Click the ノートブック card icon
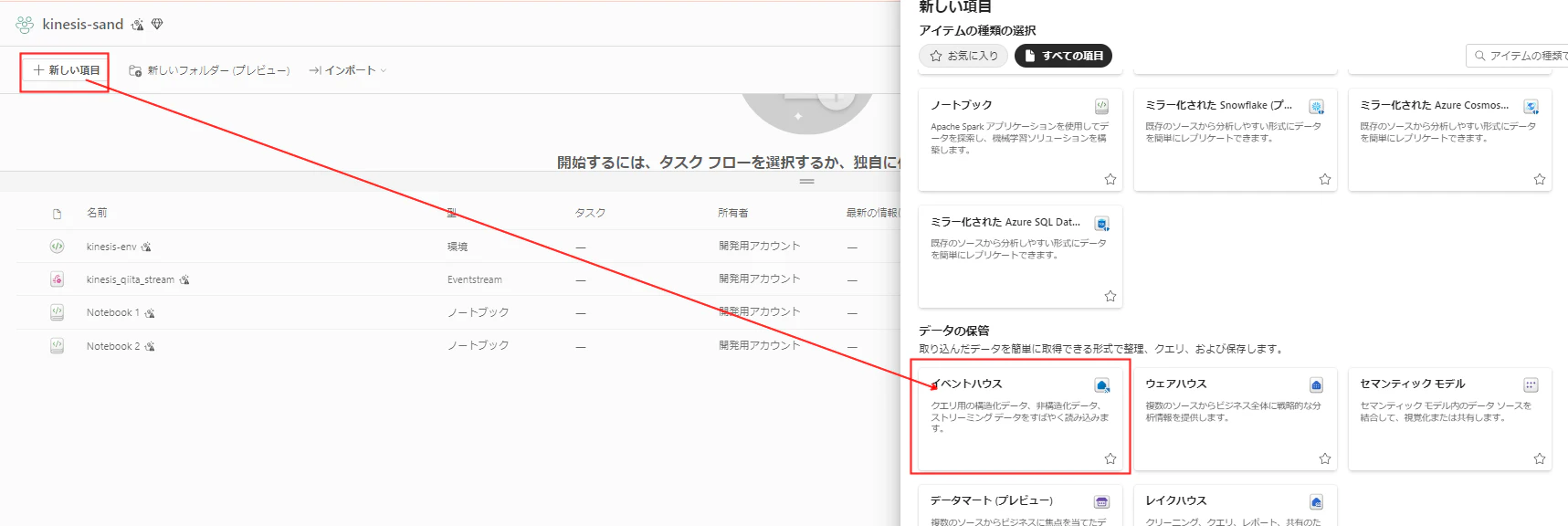 point(1101,106)
